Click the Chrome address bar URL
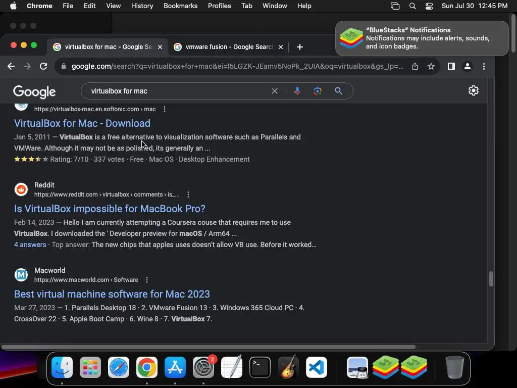Screen dimensions: 517x388 (237, 66)
